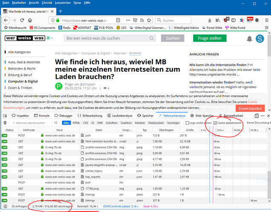Open page actions three-dot menu in address bar
271x212 pixels.
click(x=128, y=20)
